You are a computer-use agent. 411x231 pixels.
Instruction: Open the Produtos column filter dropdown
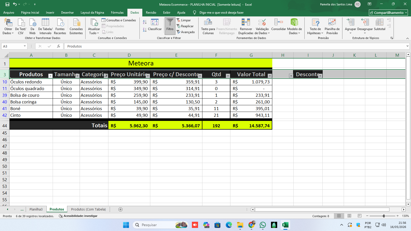click(x=50, y=76)
